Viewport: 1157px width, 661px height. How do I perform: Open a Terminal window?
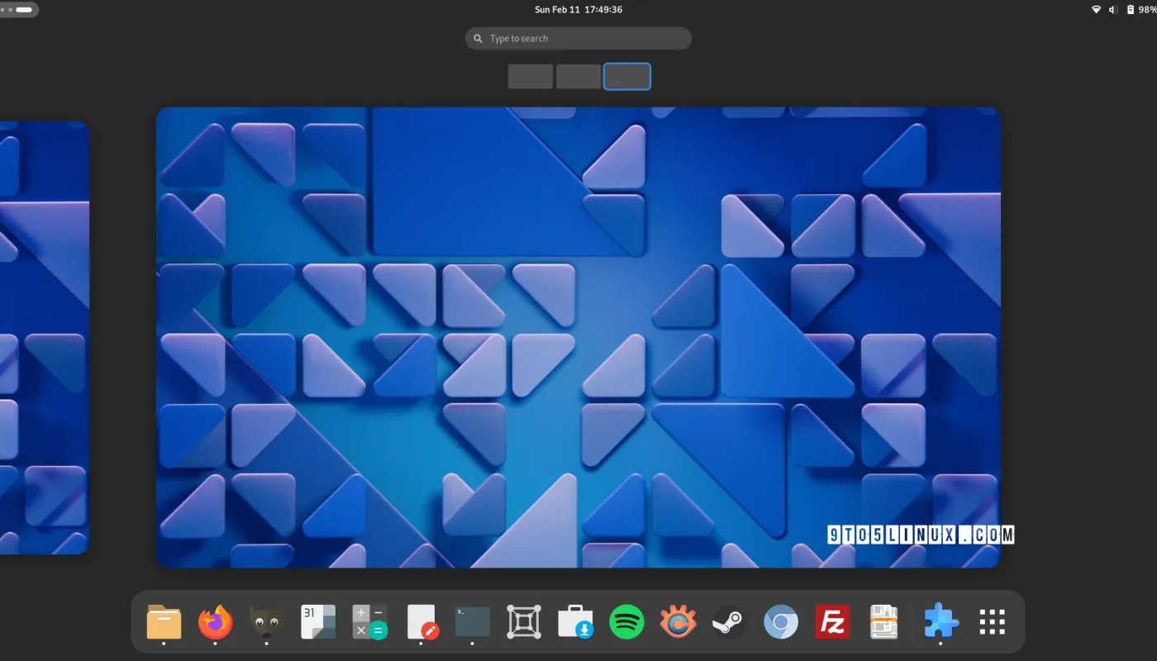[472, 621]
